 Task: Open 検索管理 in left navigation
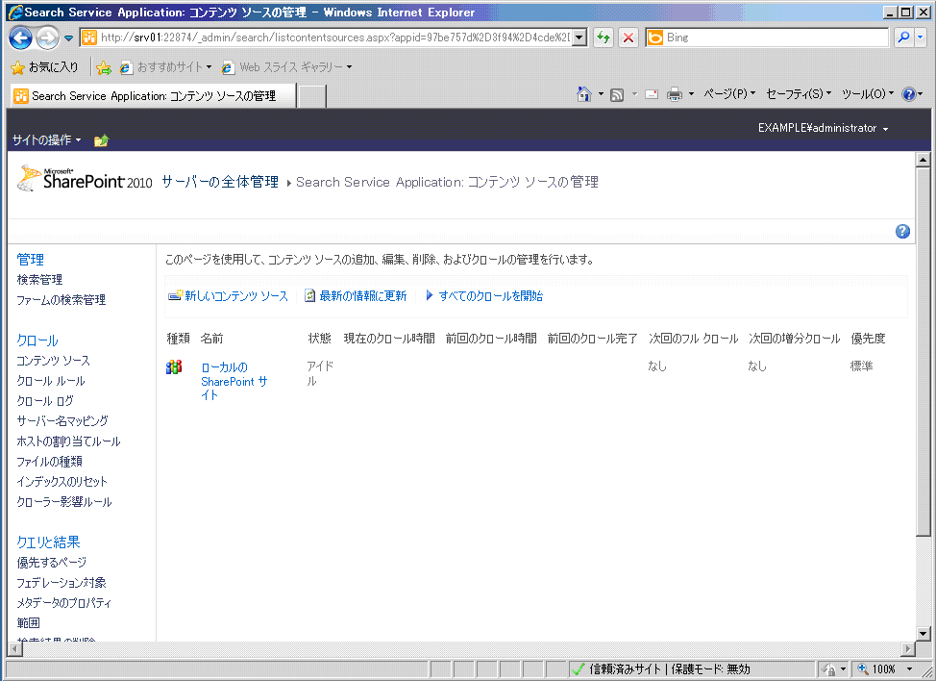39,280
